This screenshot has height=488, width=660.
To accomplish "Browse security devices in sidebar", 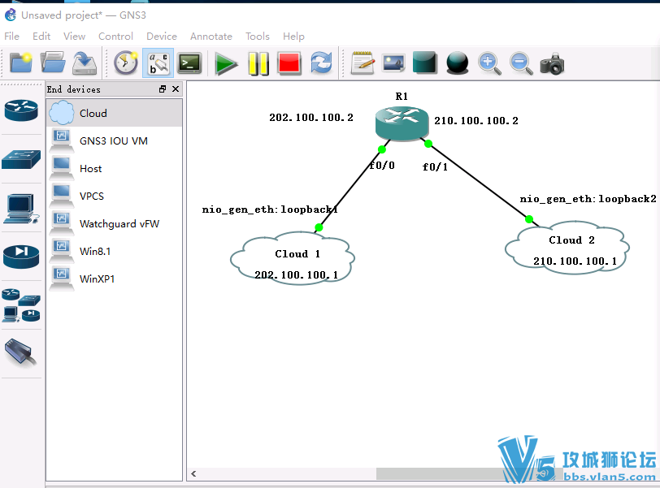I will point(21,256).
